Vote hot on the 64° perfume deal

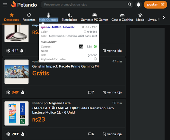[x=22, y=51]
